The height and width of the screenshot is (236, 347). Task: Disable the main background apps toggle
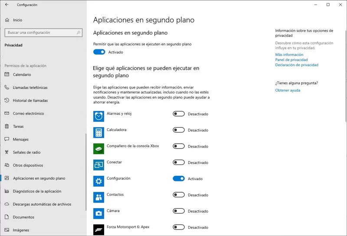[x=99, y=52]
